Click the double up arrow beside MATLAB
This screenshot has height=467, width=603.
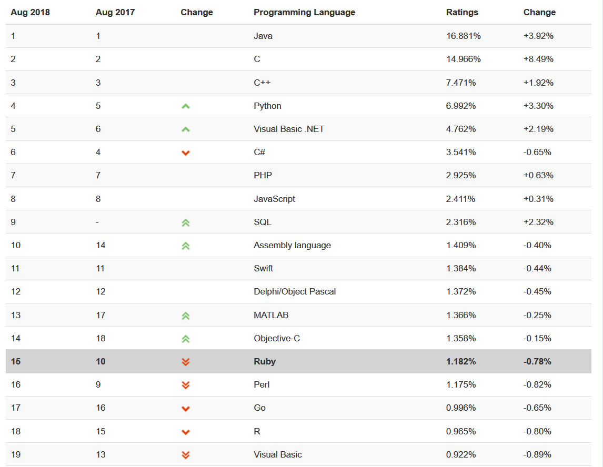pos(185,316)
